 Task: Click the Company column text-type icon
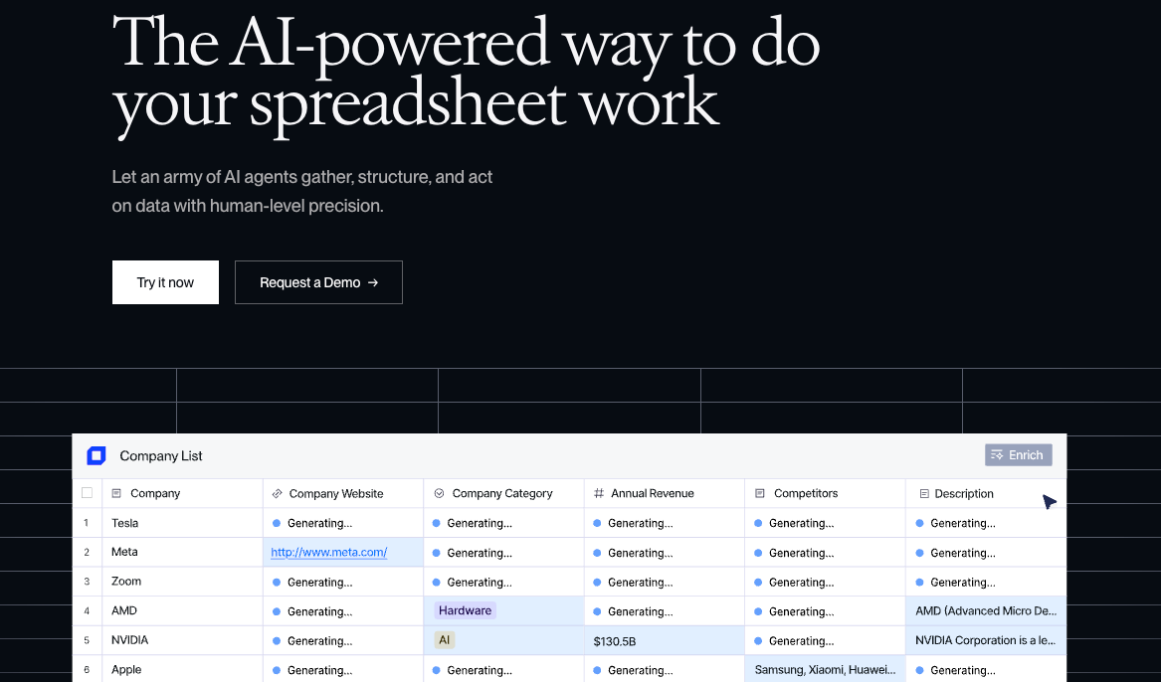pos(116,493)
